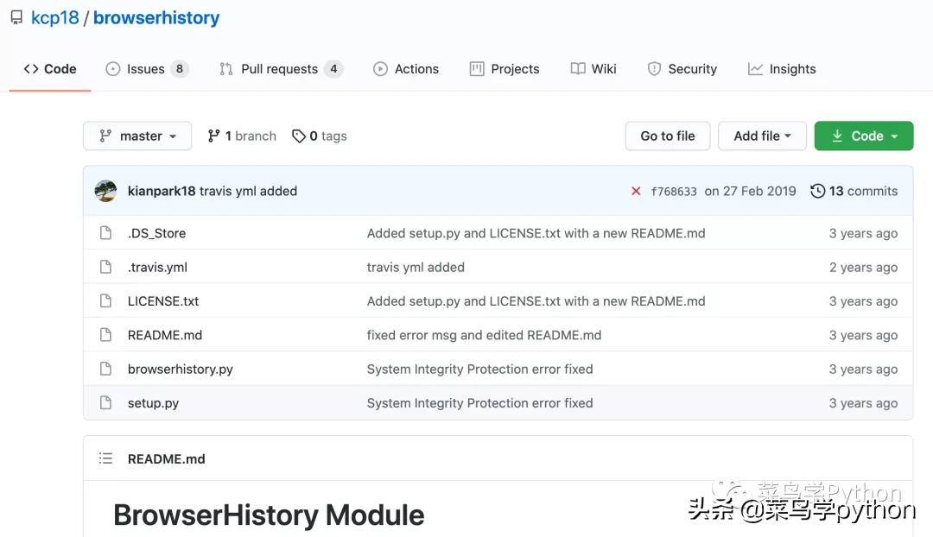933x537 pixels.
Task: Click the browserhistory repository name link
Action: click(156, 18)
